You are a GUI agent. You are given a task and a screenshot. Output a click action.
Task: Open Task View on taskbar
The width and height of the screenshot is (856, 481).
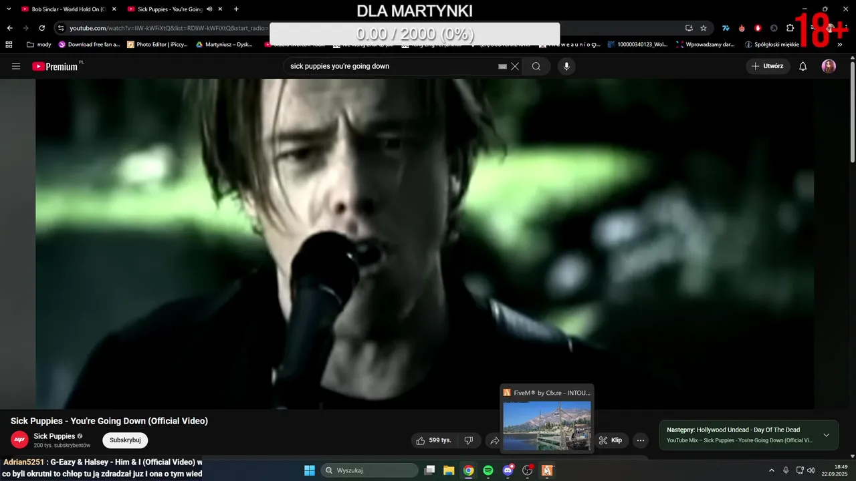click(x=430, y=470)
